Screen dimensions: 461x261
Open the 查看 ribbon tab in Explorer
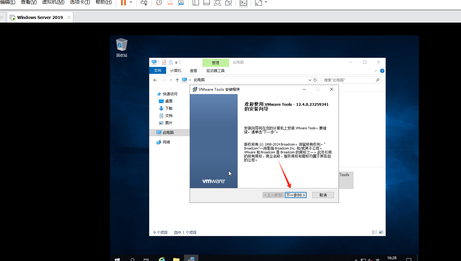tap(194, 71)
